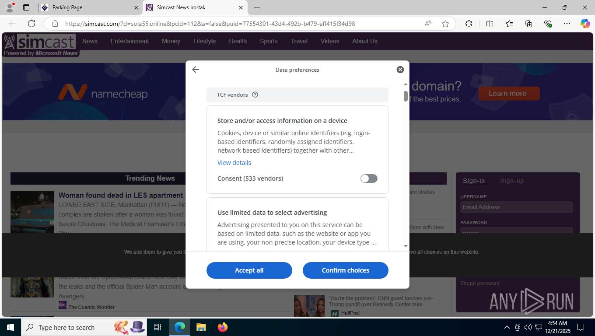Open the CNN guest torches pro-Trump pundit headline
Viewport: 595px width, 336px height.
(381, 301)
